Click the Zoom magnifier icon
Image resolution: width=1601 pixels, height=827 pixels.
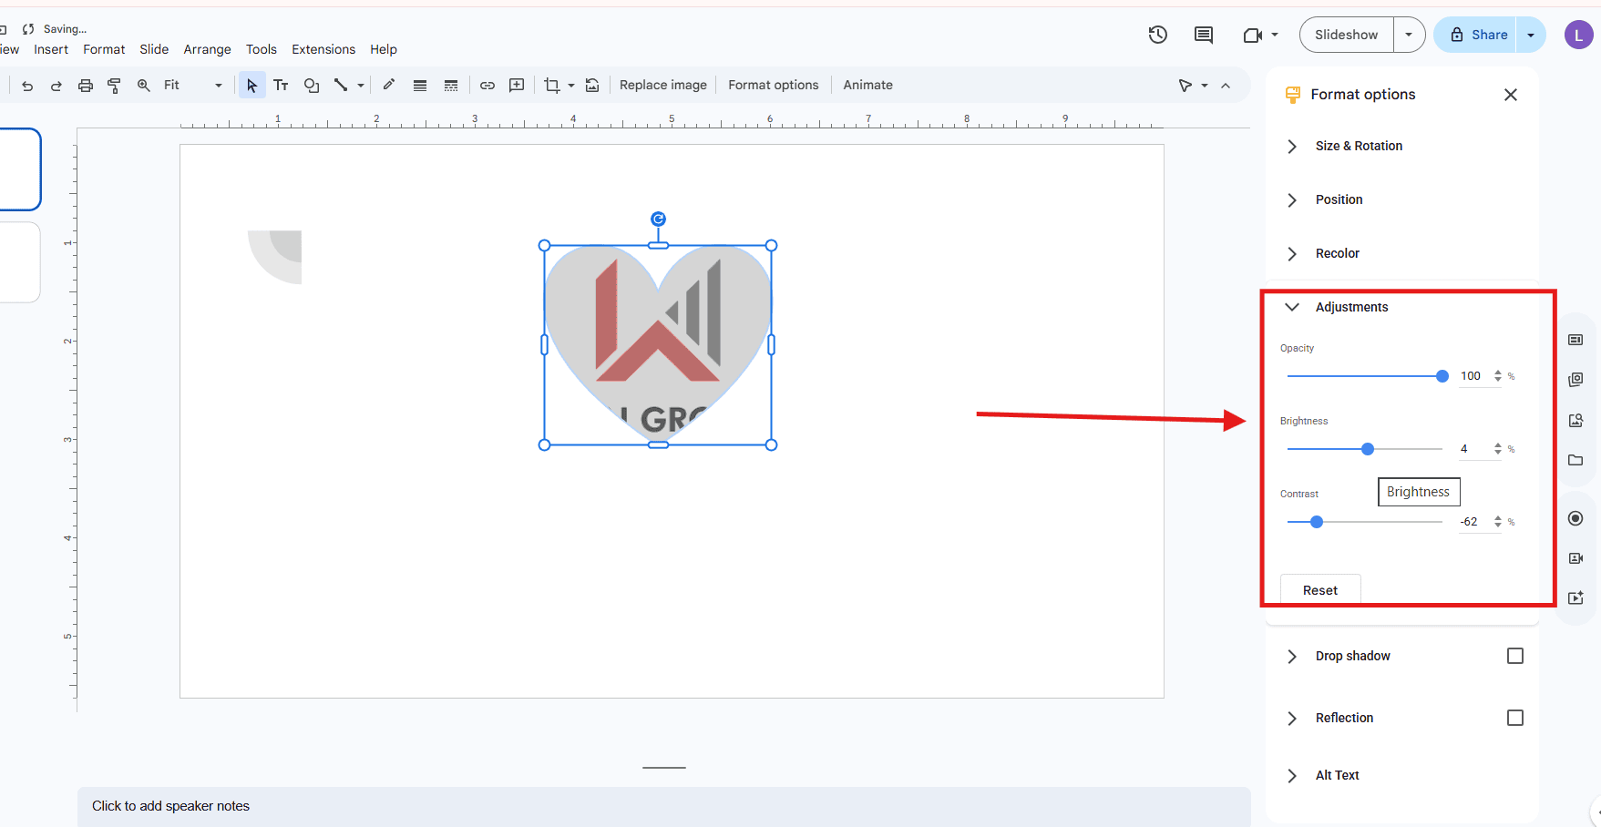coord(144,86)
